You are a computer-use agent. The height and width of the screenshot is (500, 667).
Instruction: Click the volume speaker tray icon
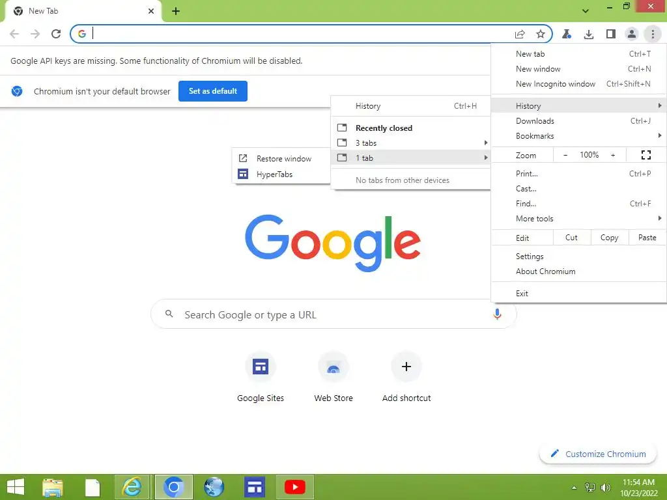point(605,487)
